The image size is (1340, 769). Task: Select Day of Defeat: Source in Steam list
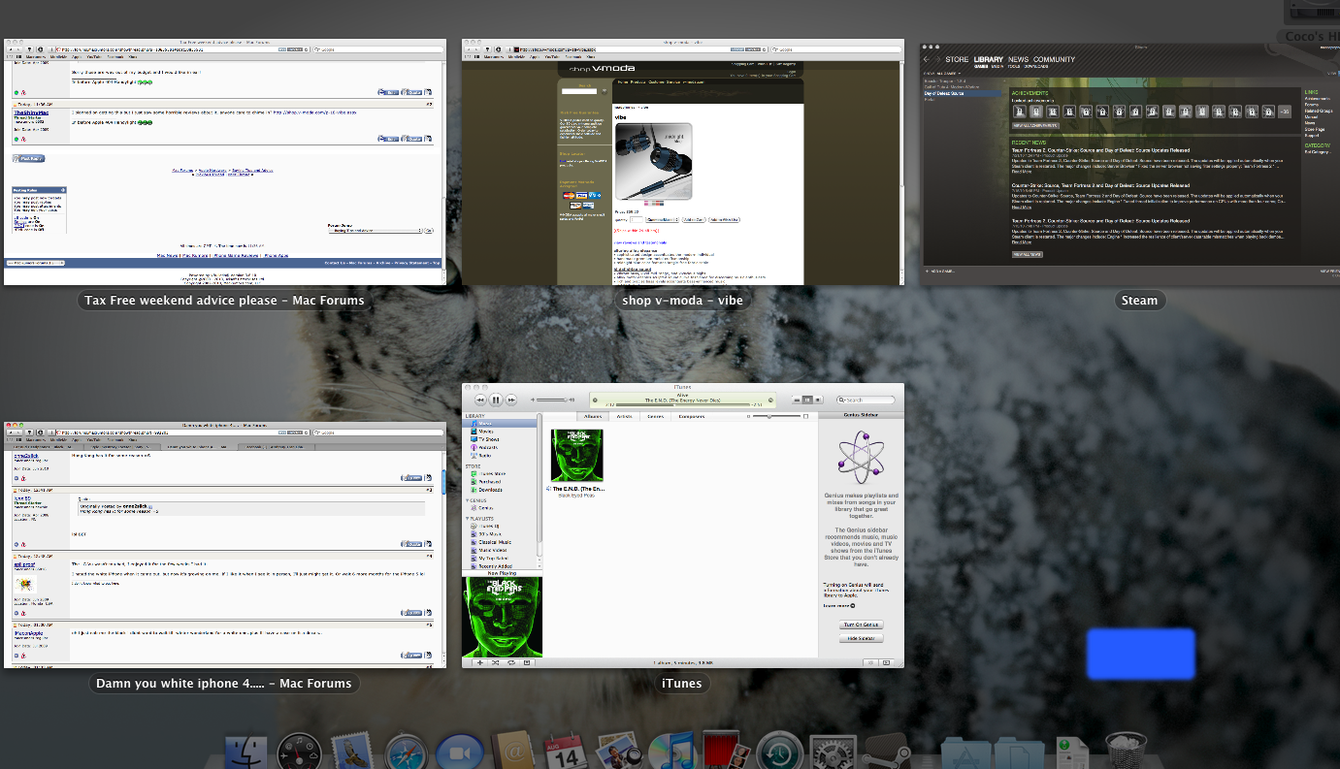pyautogui.click(x=963, y=93)
